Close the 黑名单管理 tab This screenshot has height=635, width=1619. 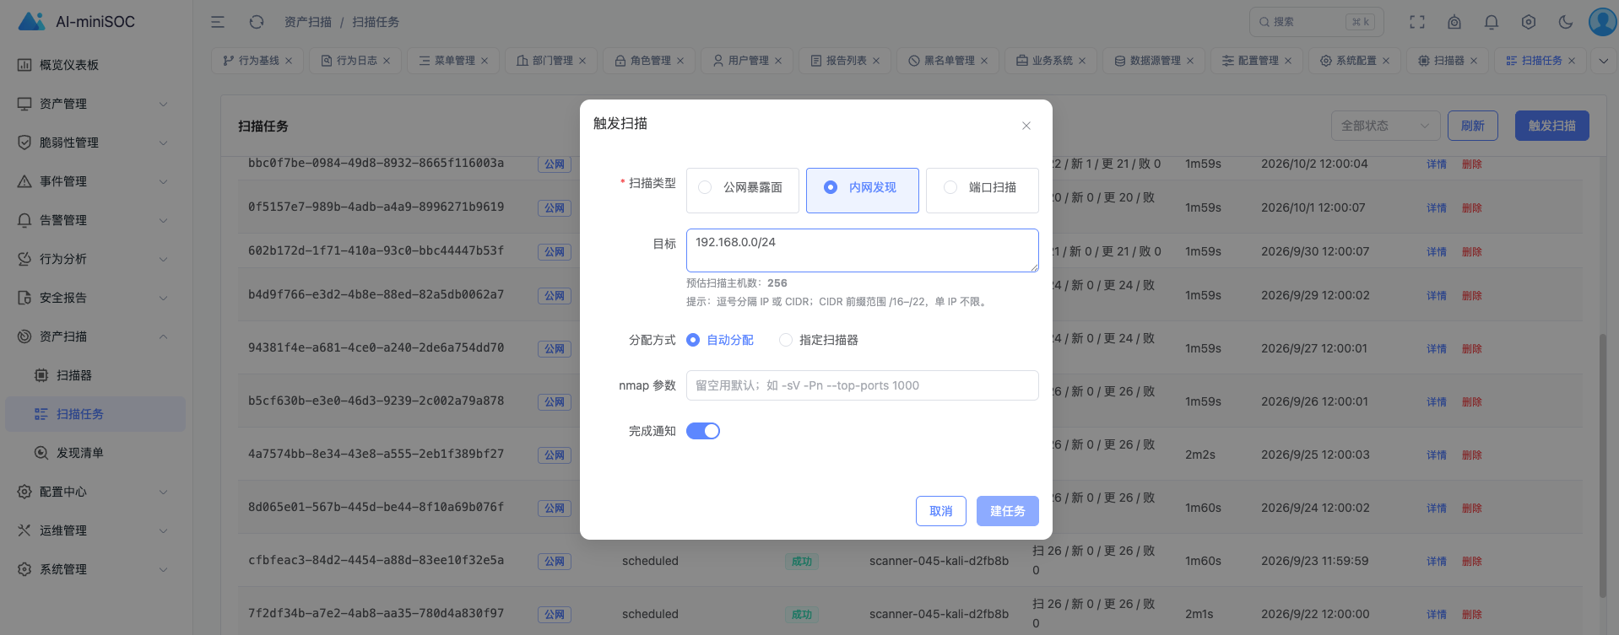[984, 61]
